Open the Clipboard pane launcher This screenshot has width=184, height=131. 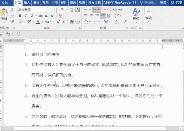(14, 28)
